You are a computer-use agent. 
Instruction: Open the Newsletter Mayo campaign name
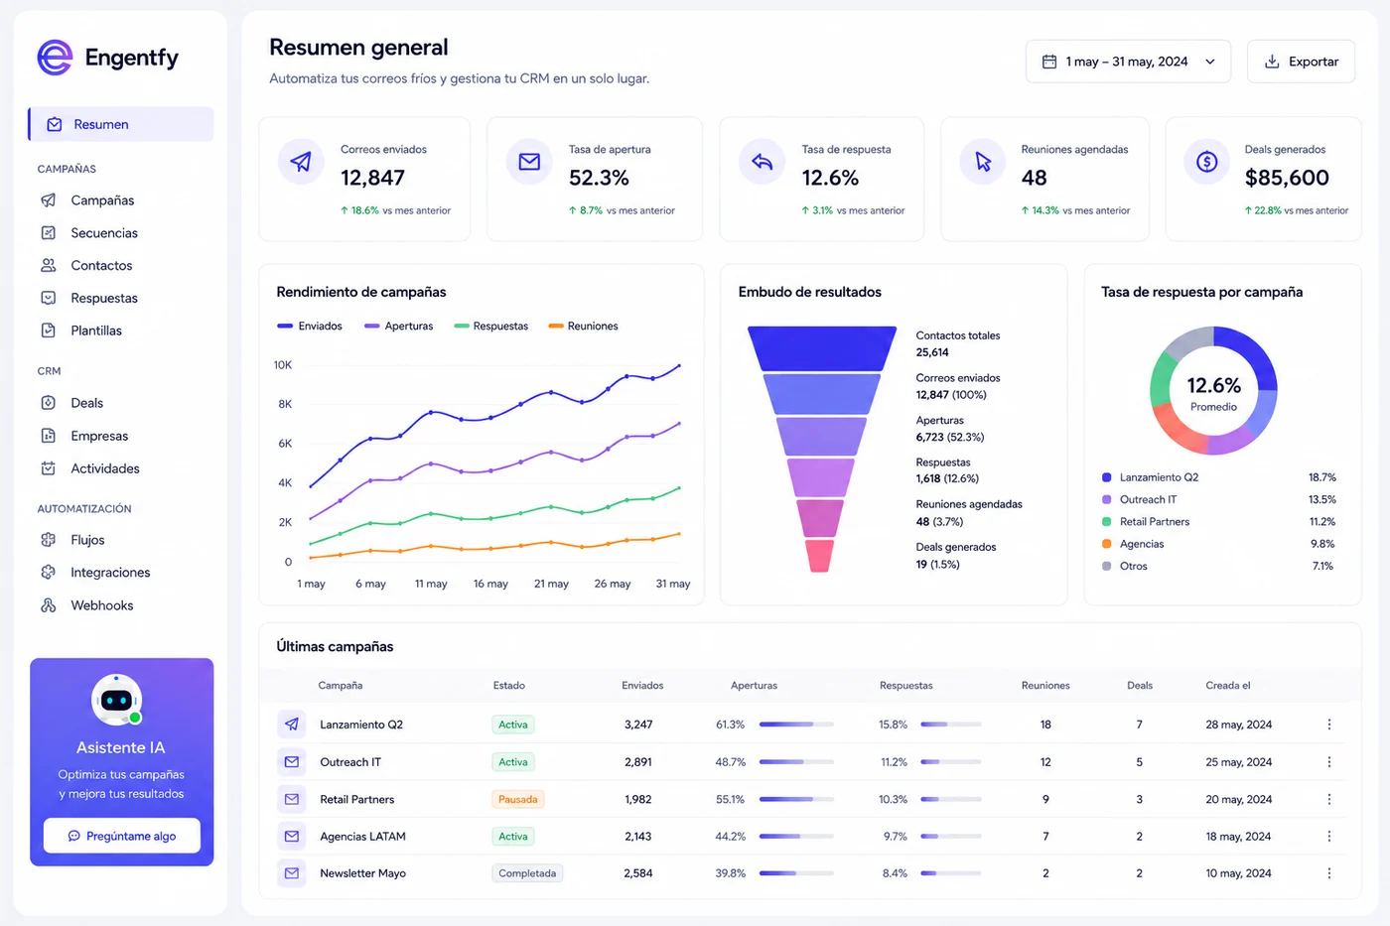pyautogui.click(x=362, y=873)
